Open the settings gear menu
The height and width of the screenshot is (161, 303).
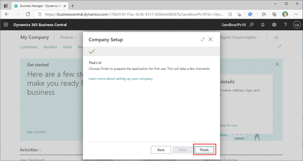274,25
